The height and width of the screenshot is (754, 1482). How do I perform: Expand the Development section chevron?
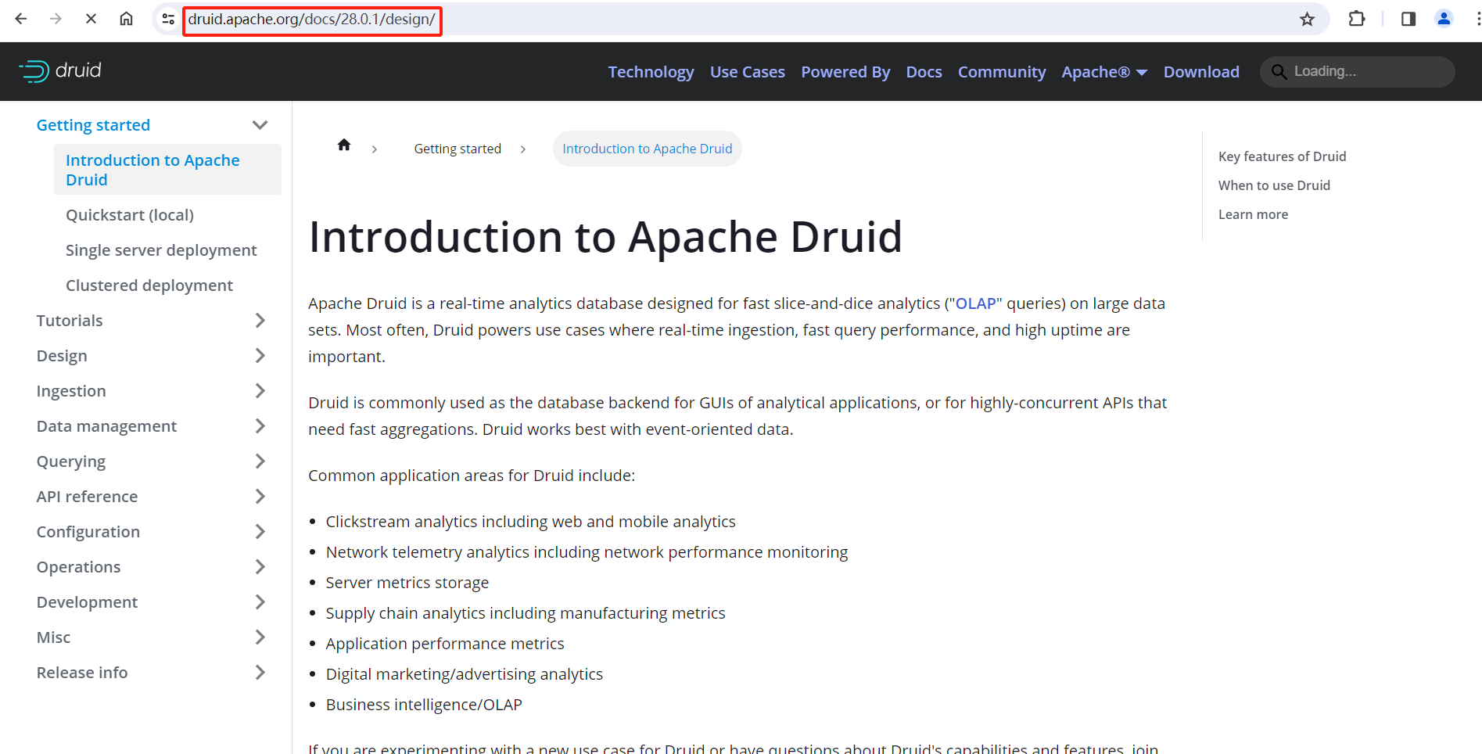pos(260,602)
